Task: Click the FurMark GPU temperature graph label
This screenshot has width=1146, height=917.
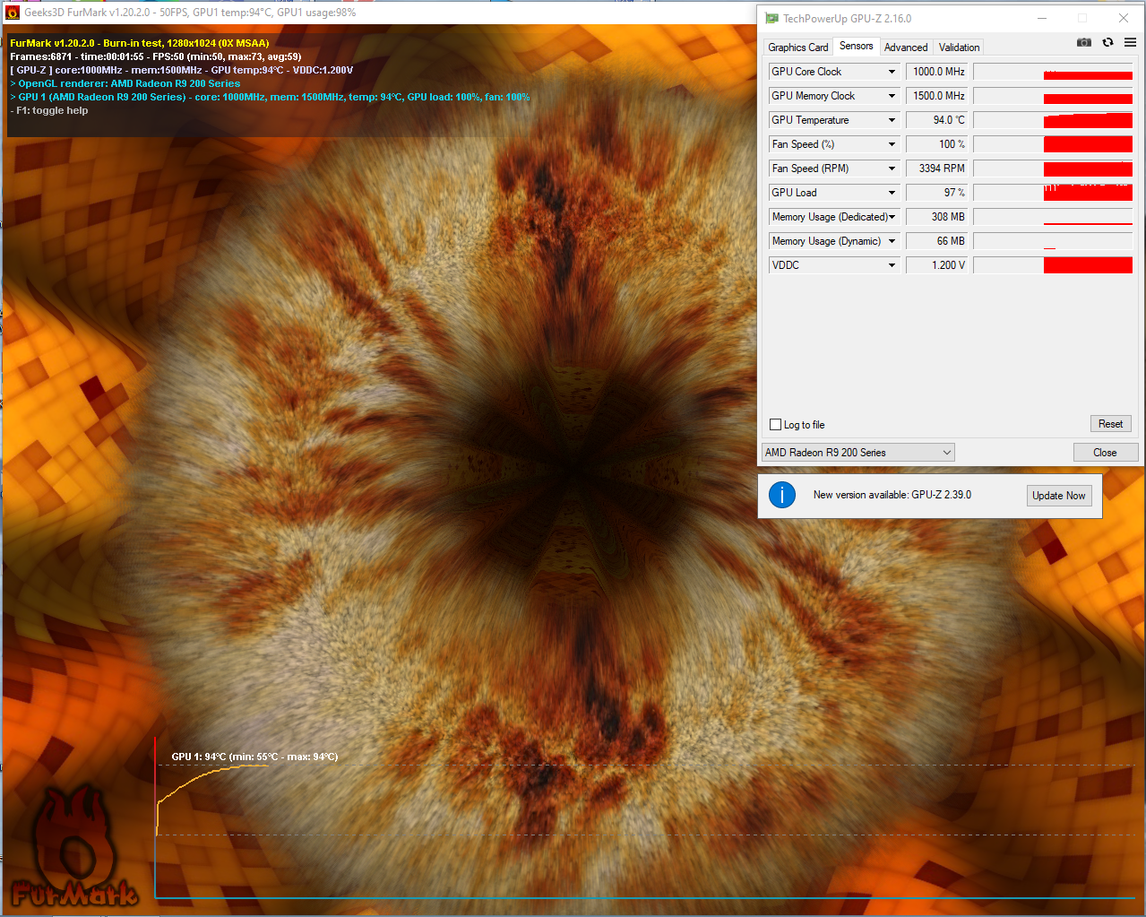Action: (x=254, y=757)
